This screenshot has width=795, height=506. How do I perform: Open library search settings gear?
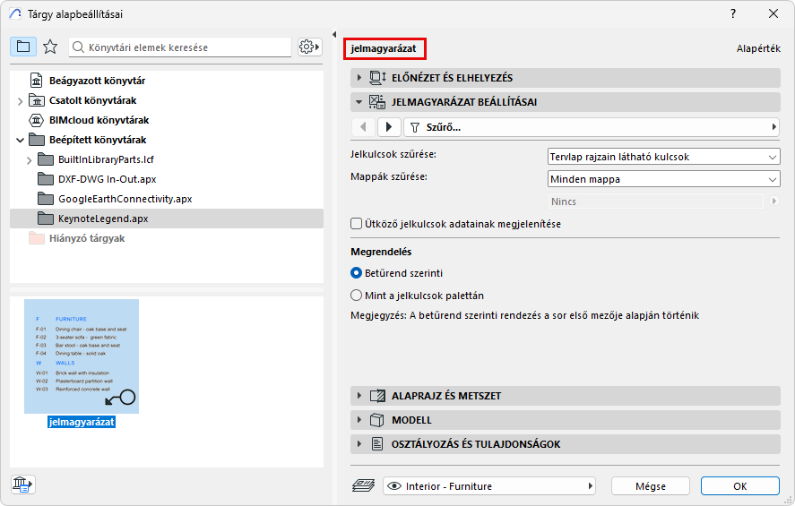[309, 47]
